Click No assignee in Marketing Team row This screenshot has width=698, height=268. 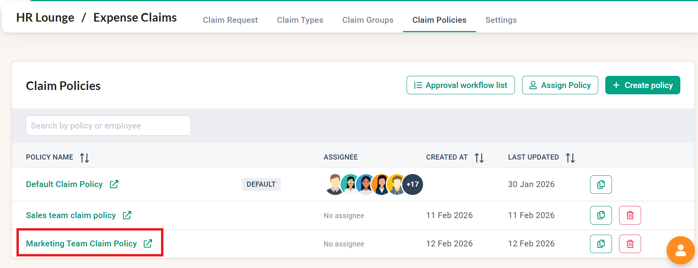344,244
